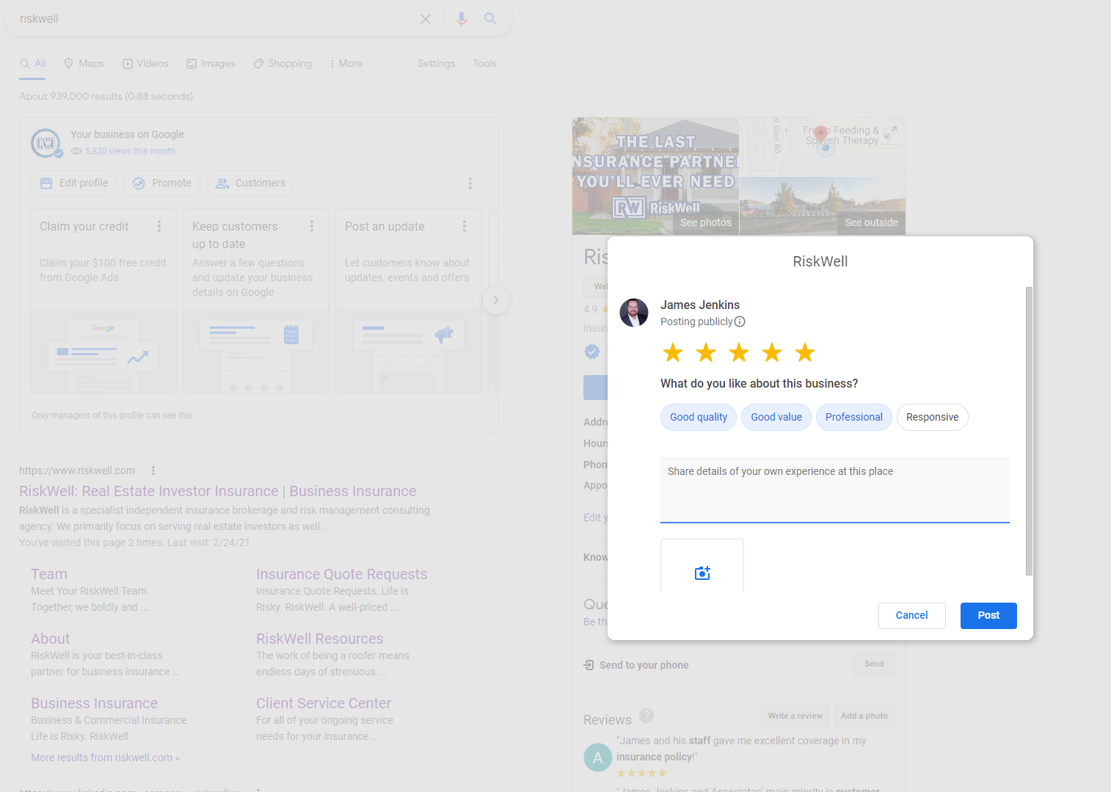Click the map thumbnail

[823, 147]
